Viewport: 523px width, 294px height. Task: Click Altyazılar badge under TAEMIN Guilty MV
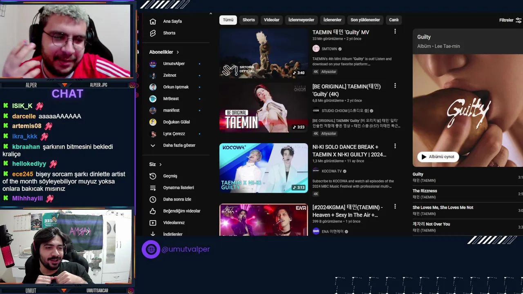pyautogui.click(x=329, y=72)
